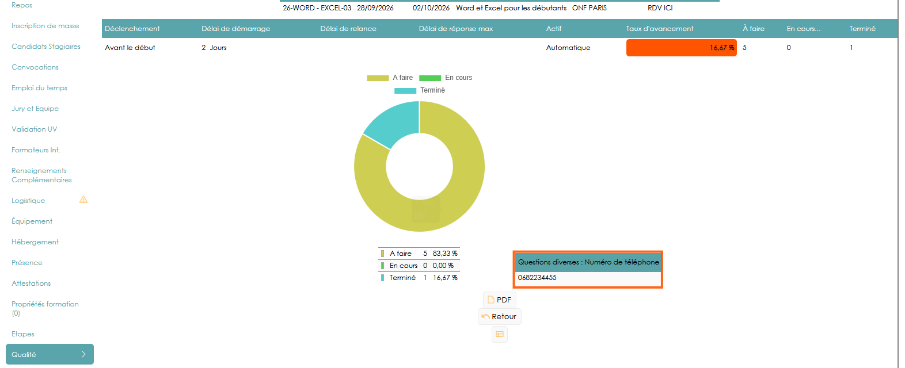Go to Candidats Stagiaires
The image size is (905, 368).
[46, 47]
